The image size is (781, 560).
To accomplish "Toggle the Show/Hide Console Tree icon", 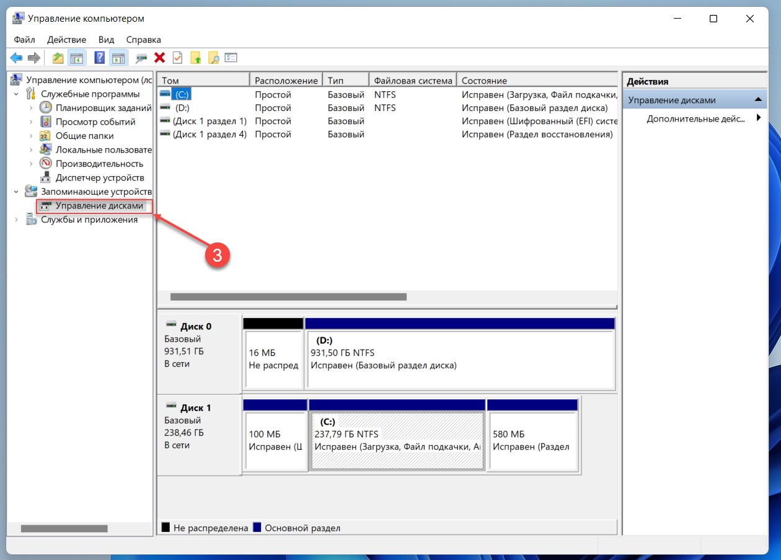I will [77, 58].
